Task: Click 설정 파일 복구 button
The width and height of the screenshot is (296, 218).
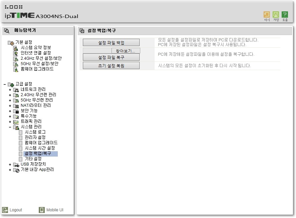Action: tap(111, 57)
